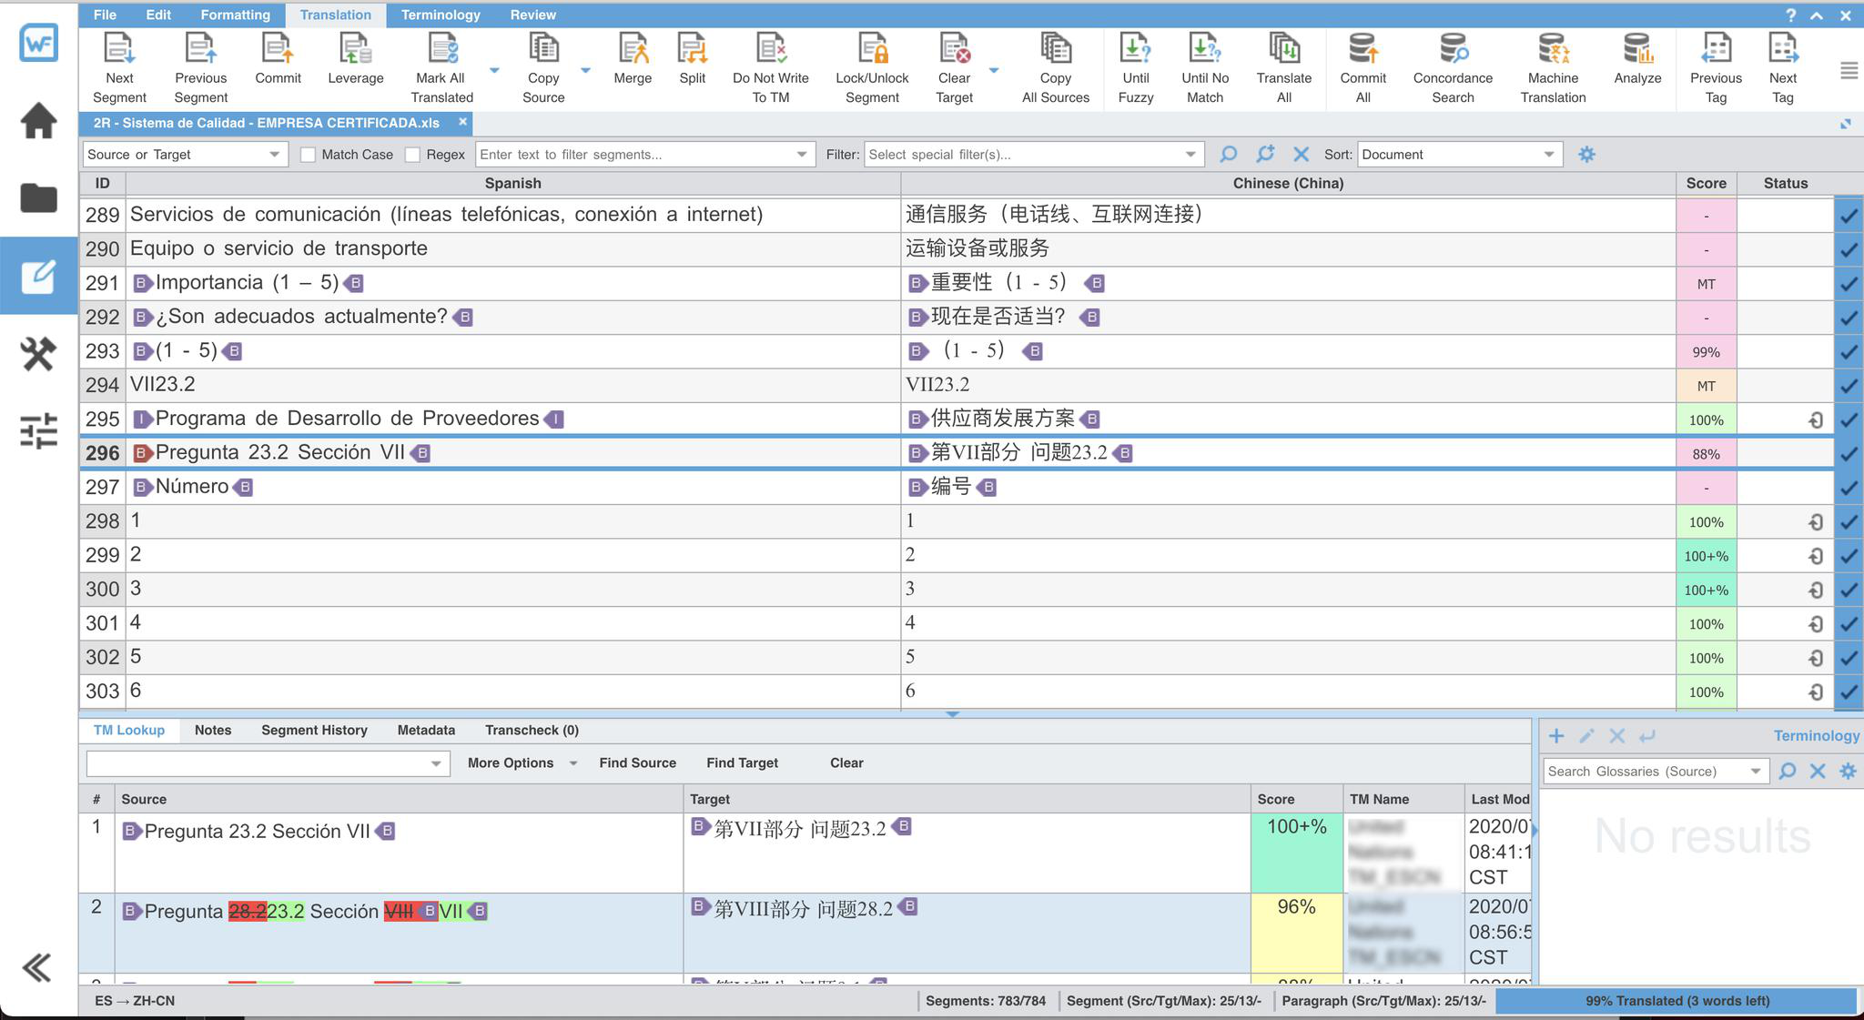Expand the More Options dropdown

coord(573,763)
